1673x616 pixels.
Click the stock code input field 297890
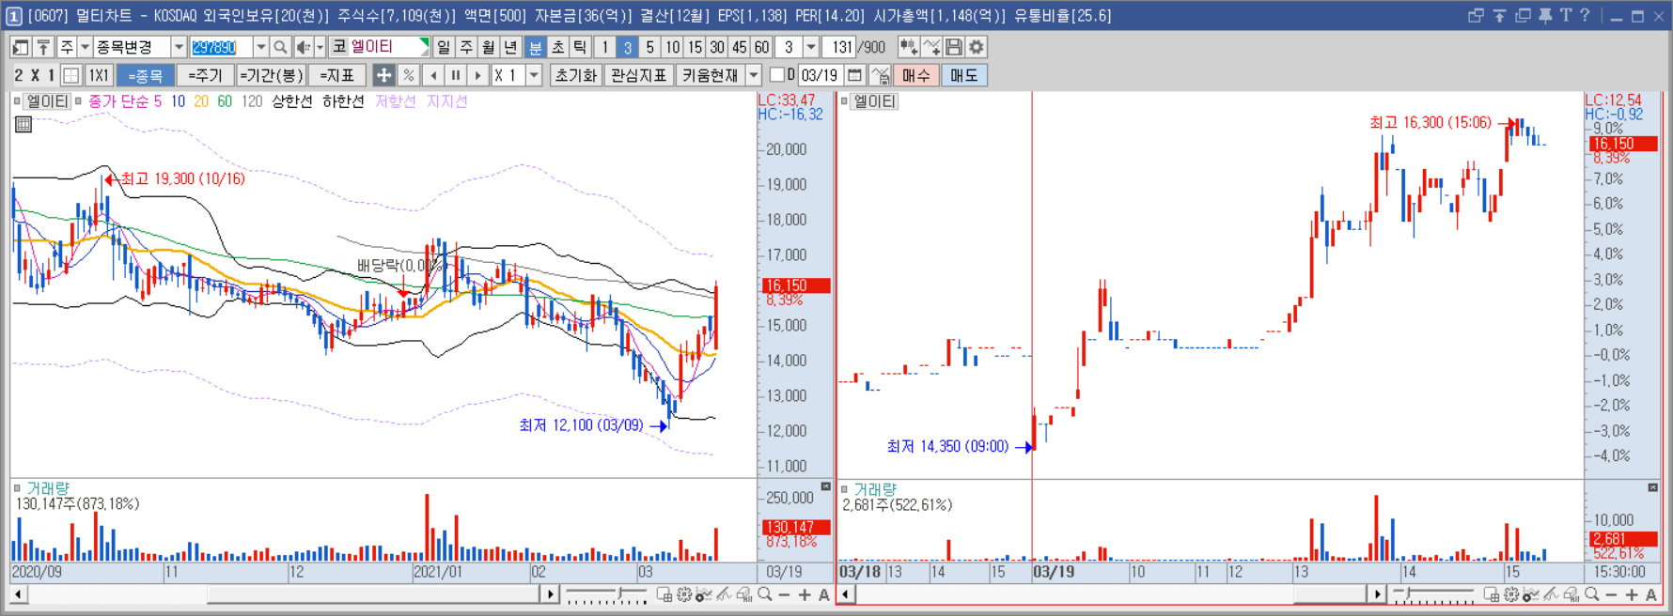point(221,47)
